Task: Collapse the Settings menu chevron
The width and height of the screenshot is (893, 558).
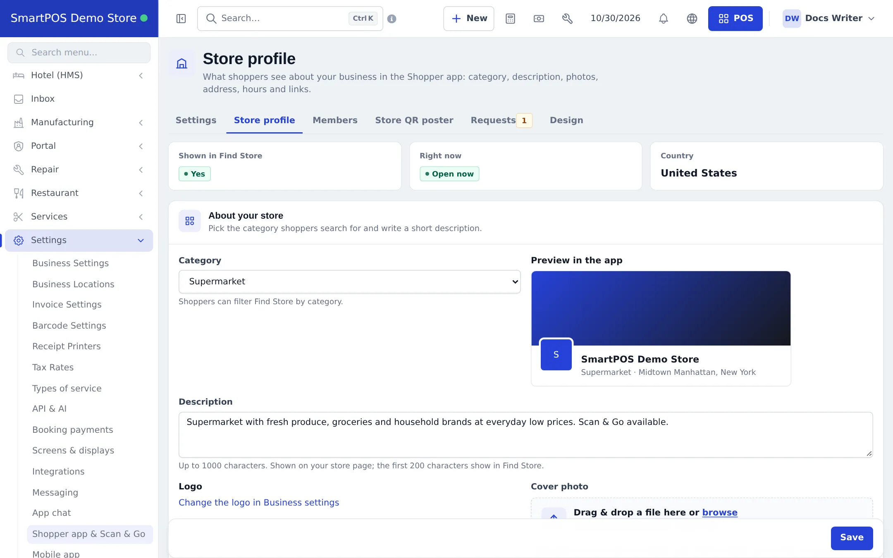Action: point(141,241)
